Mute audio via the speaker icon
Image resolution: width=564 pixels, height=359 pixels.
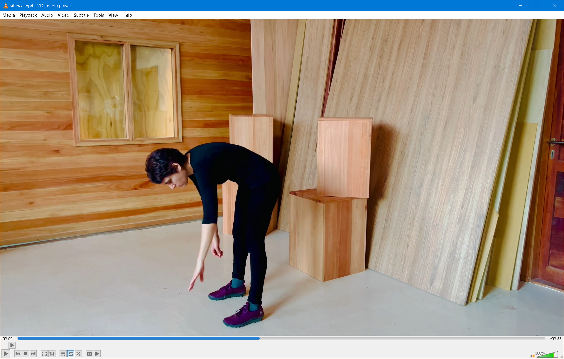(532, 356)
